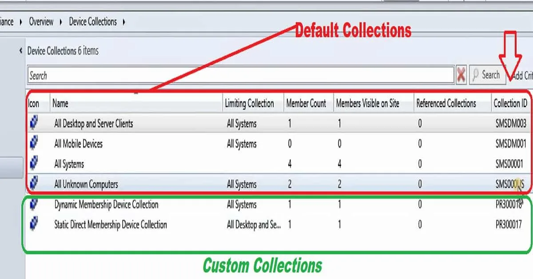Click inside the Search text field
Viewport: 533px width, 279px height.
240,76
